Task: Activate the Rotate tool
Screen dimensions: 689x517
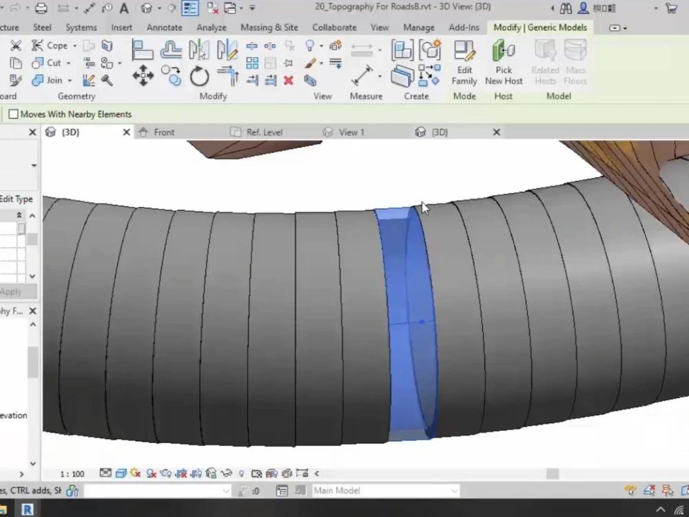Action: coord(198,77)
